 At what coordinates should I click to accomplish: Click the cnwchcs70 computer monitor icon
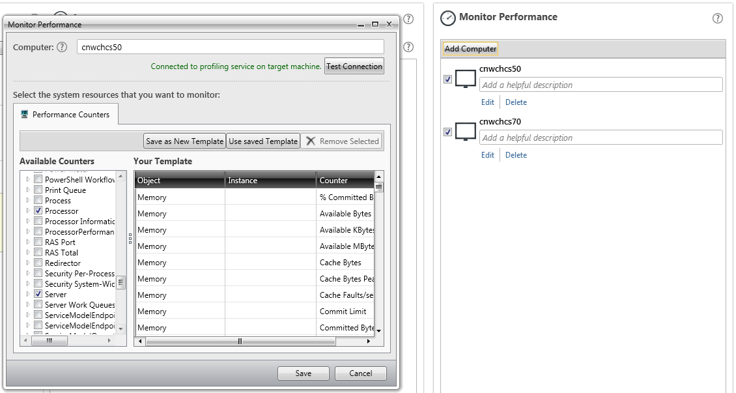click(x=466, y=132)
